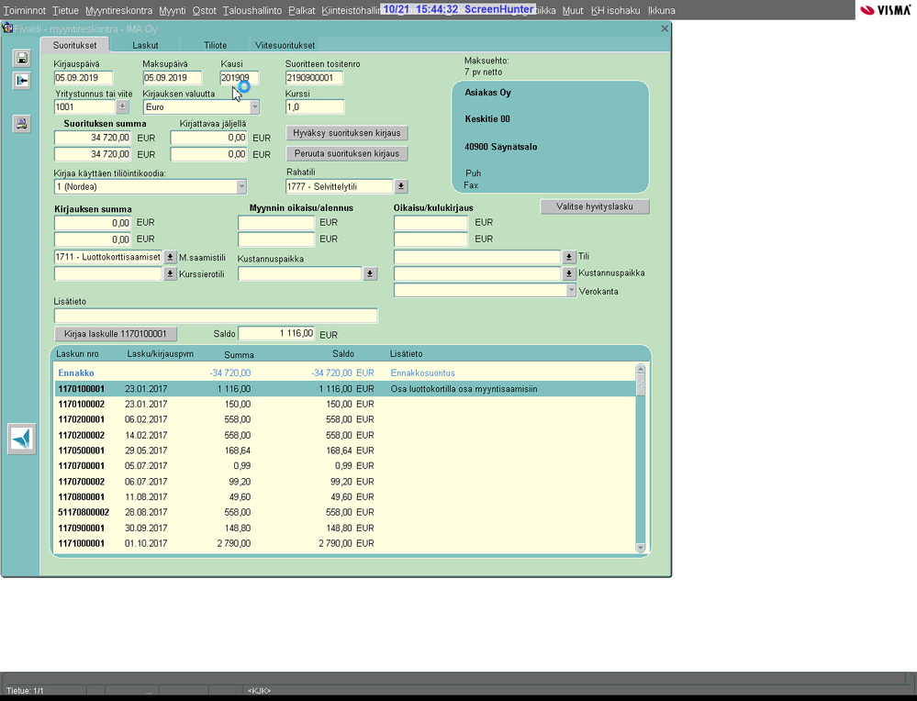917x701 pixels.
Task: Open the M.saamistili account lookup button
Action: (170, 257)
